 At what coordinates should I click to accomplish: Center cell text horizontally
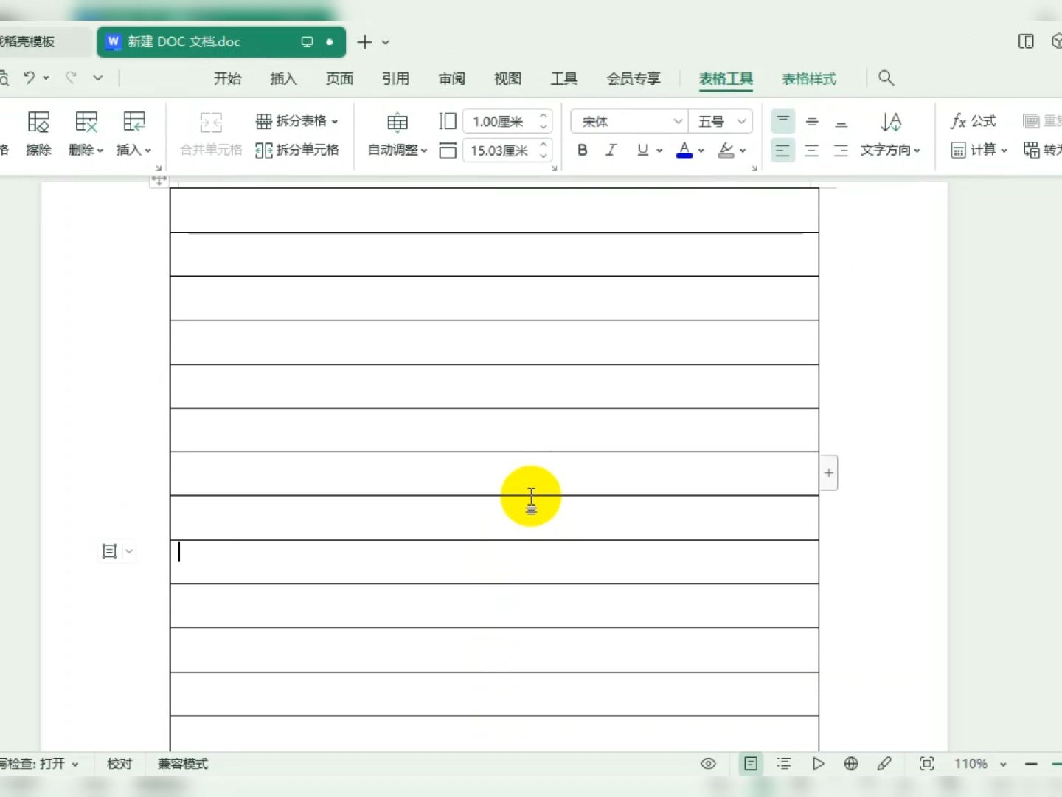tap(812, 151)
